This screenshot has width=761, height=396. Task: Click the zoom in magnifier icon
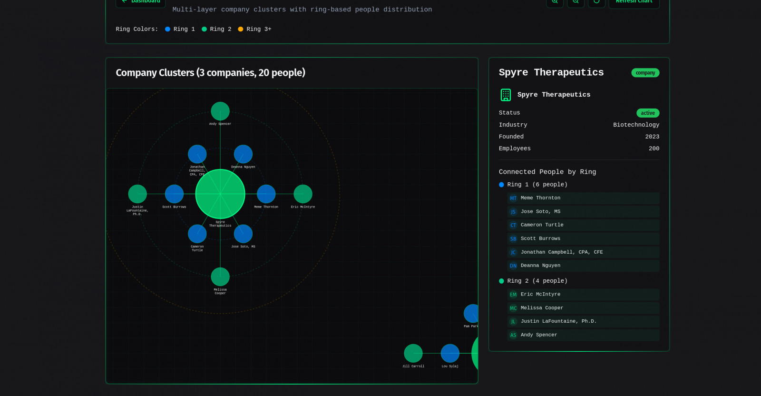(x=555, y=2)
